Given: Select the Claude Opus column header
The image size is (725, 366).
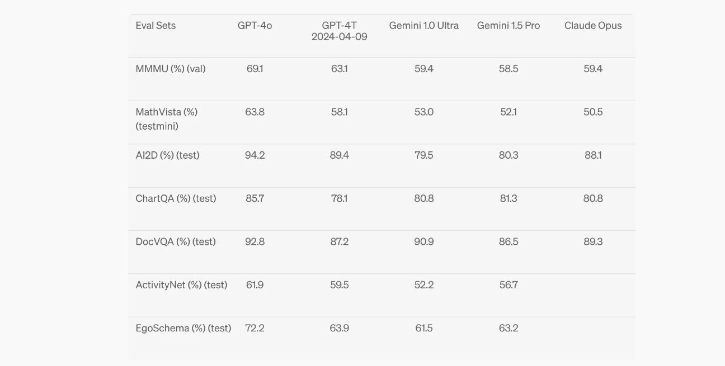Looking at the screenshot, I should pyautogui.click(x=593, y=26).
